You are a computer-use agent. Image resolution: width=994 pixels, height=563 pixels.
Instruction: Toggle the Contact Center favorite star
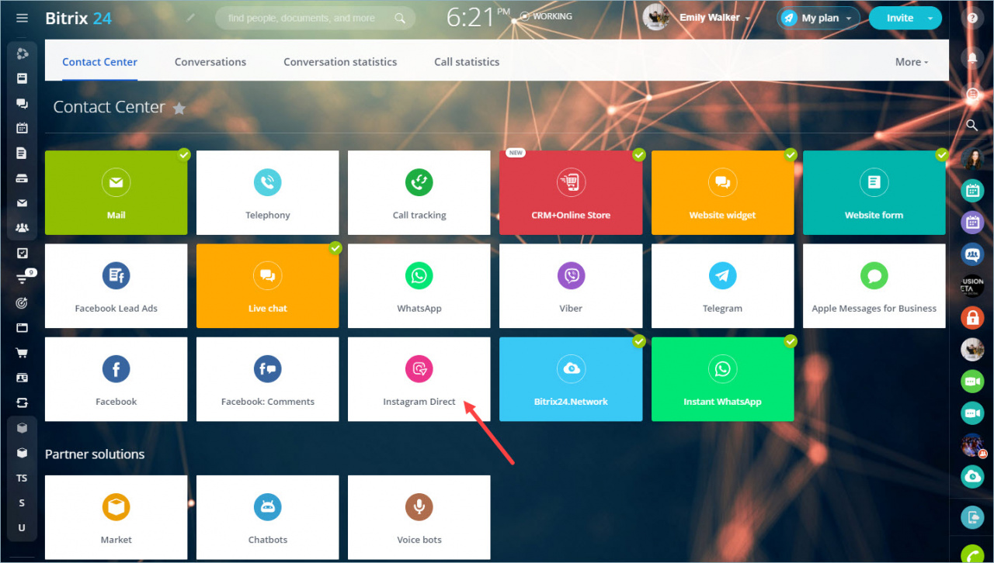click(179, 109)
